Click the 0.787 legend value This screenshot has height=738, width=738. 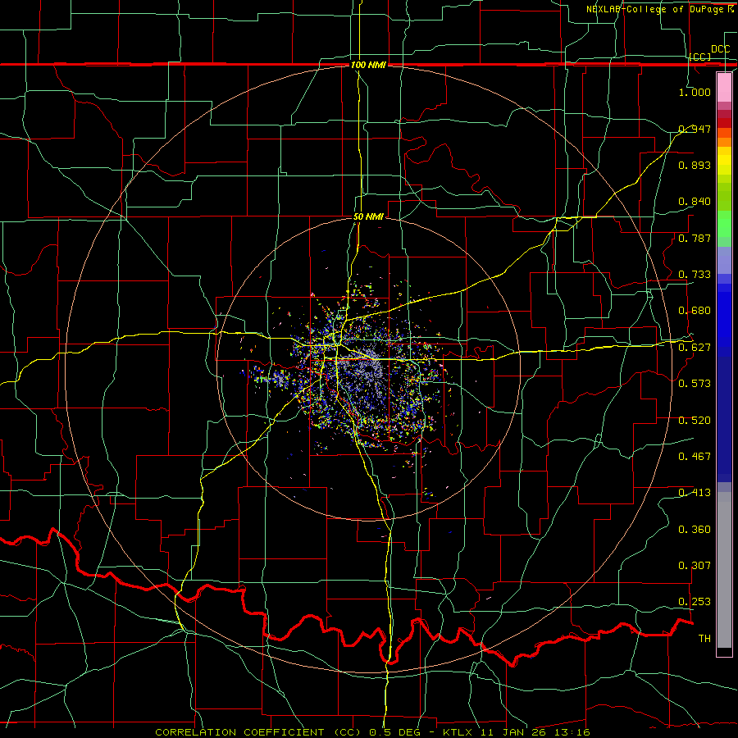(695, 238)
